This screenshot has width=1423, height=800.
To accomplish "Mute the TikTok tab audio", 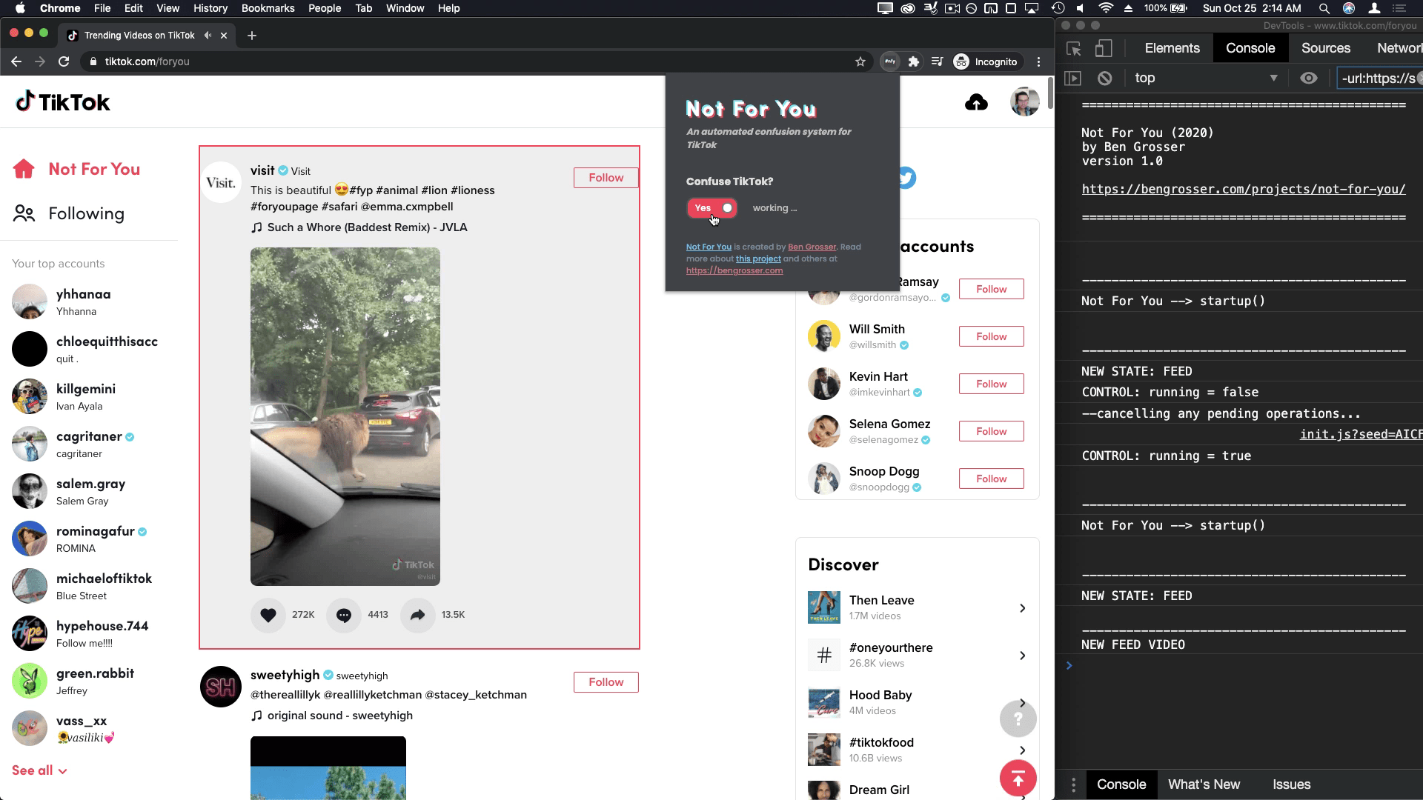I will click(208, 35).
